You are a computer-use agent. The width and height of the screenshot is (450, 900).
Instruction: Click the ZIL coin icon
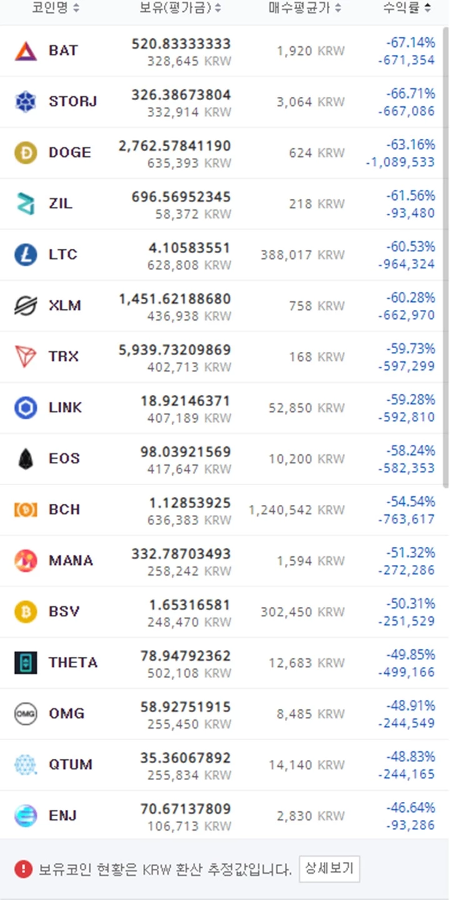tap(26, 204)
